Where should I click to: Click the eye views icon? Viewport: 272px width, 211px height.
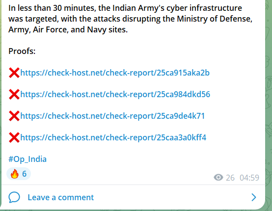pos(218,178)
